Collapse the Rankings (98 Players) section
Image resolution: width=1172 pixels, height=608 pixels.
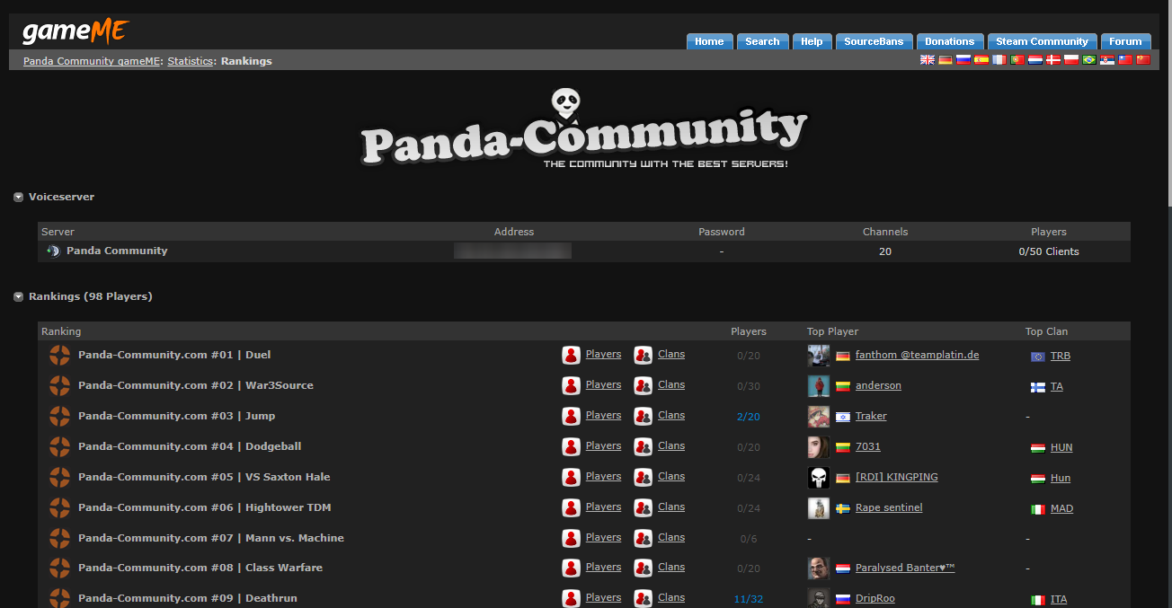point(18,295)
